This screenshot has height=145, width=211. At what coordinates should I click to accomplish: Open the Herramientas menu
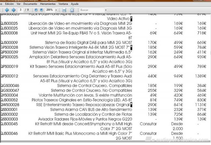pos(48,4)
